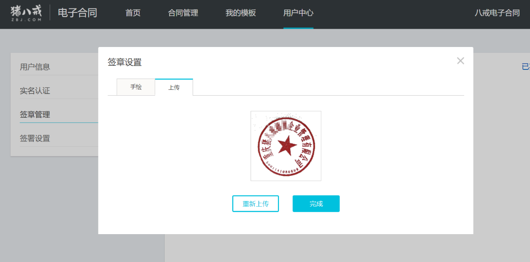Open the 首页 navigation item
Viewport: 530px width, 262px height.
click(133, 13)
